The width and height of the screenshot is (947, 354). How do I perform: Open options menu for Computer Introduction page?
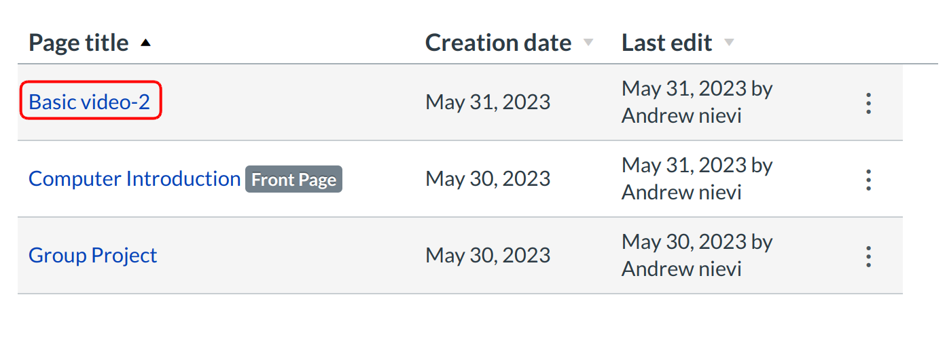coord(868,180)
